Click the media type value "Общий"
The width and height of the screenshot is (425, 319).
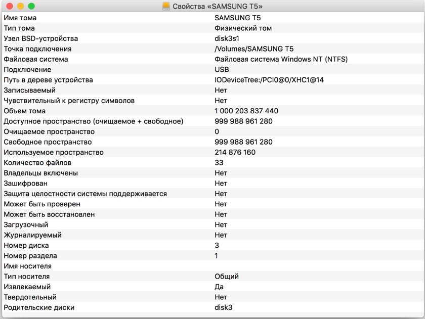227,277
